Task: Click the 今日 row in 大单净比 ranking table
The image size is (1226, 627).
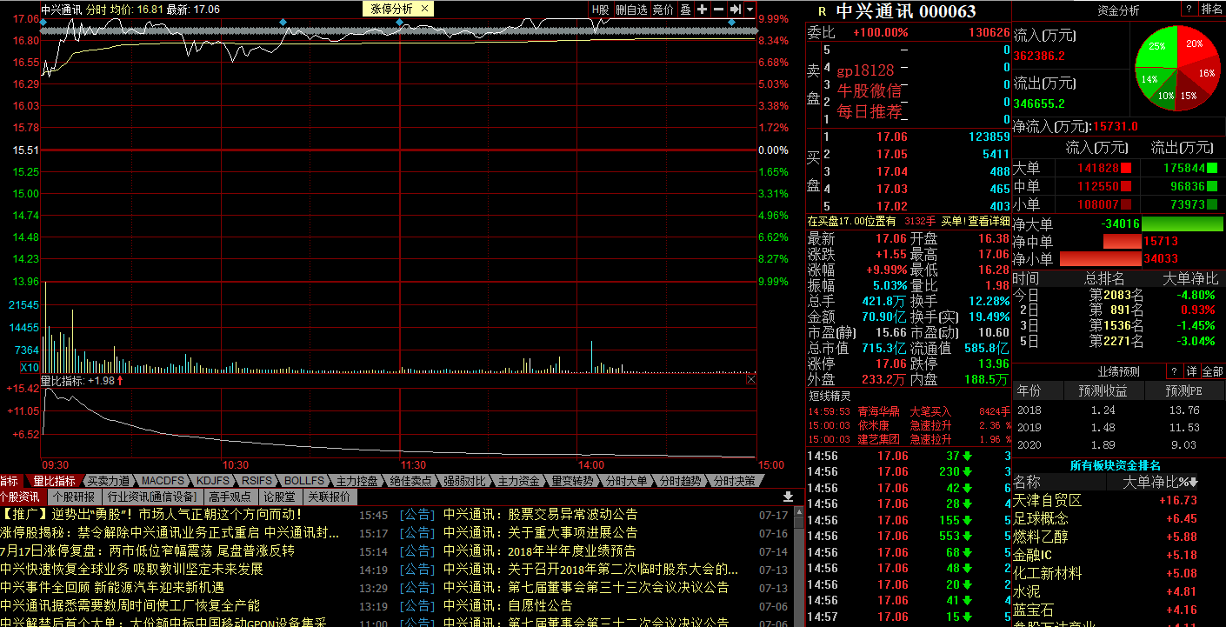Action: 1118,296
